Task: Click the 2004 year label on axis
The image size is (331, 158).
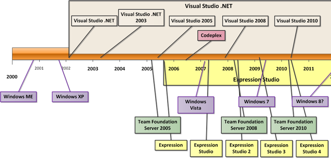Action: coord(120,69)
